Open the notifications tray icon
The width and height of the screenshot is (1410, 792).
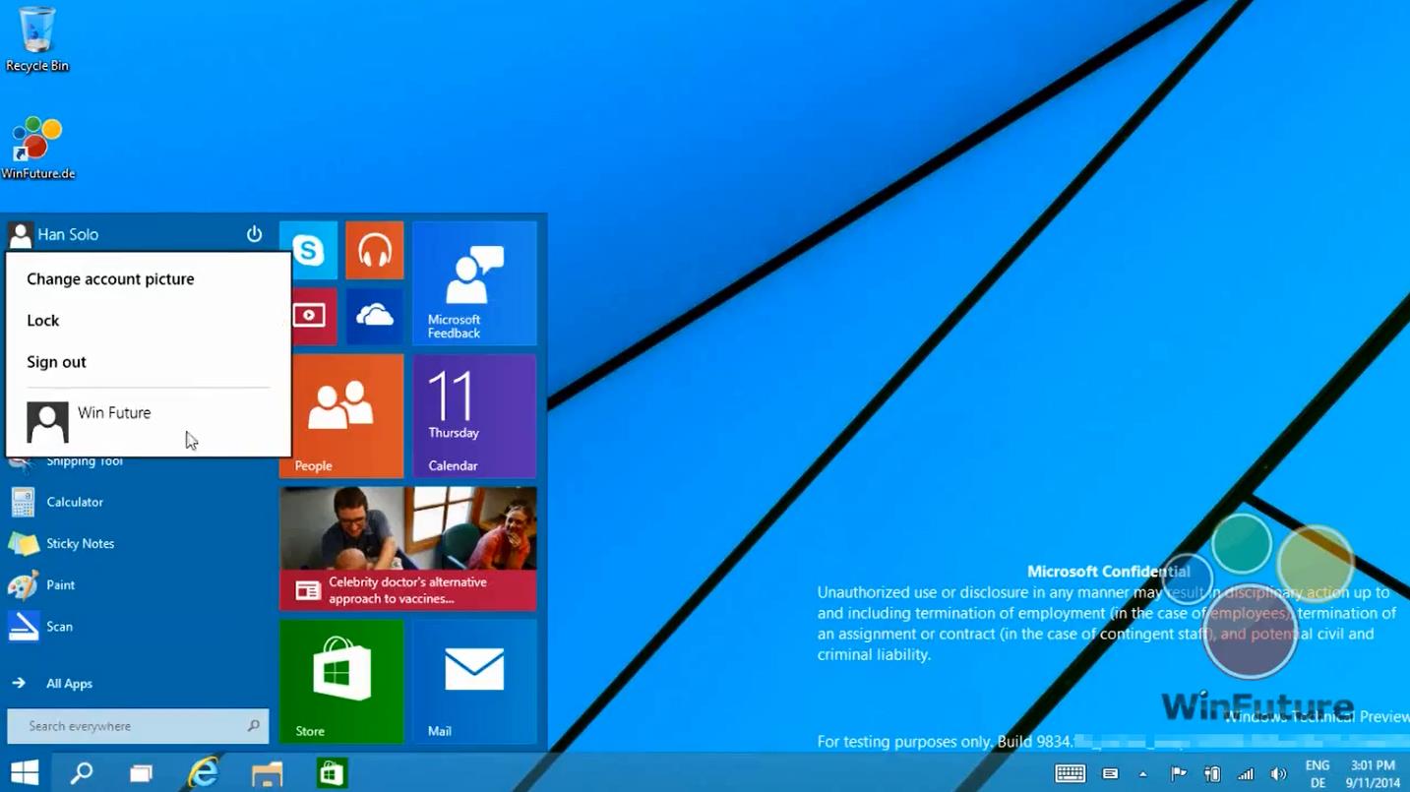[x=1110, y=773]
